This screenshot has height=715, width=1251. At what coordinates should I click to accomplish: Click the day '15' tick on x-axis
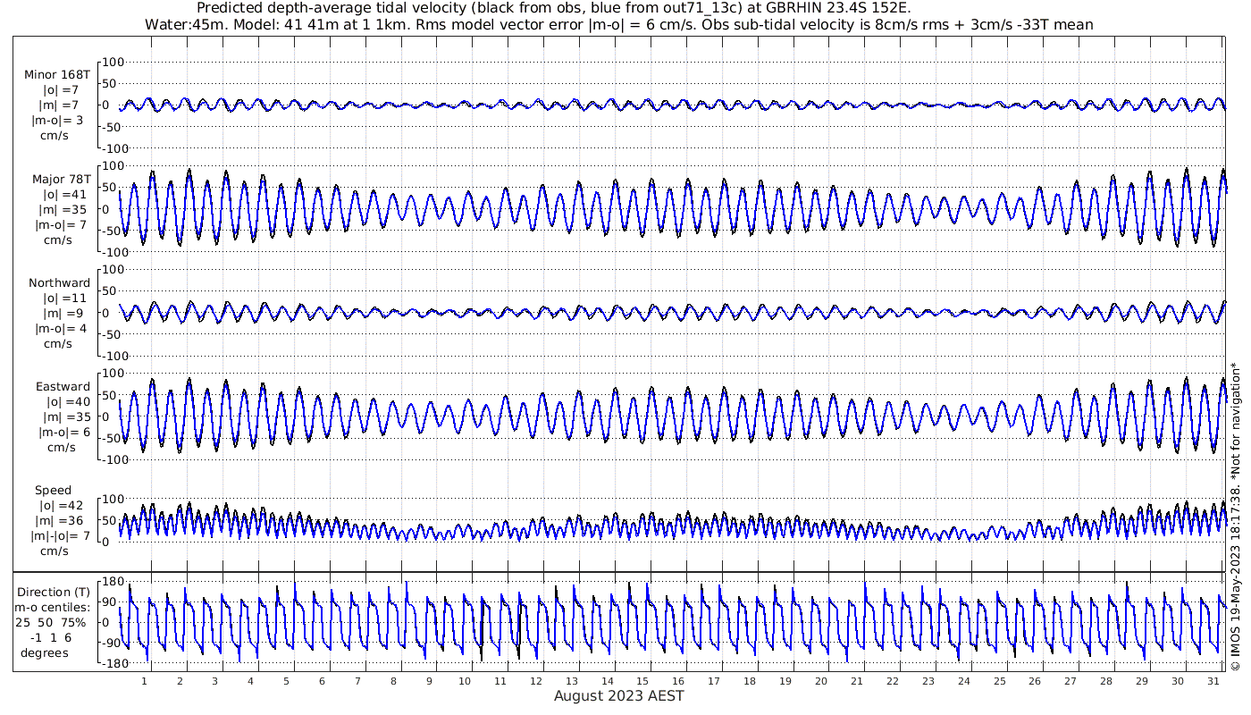pos(642,681)
